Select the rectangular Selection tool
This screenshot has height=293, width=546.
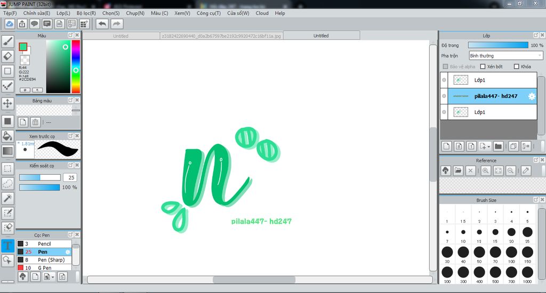(7, 169)
